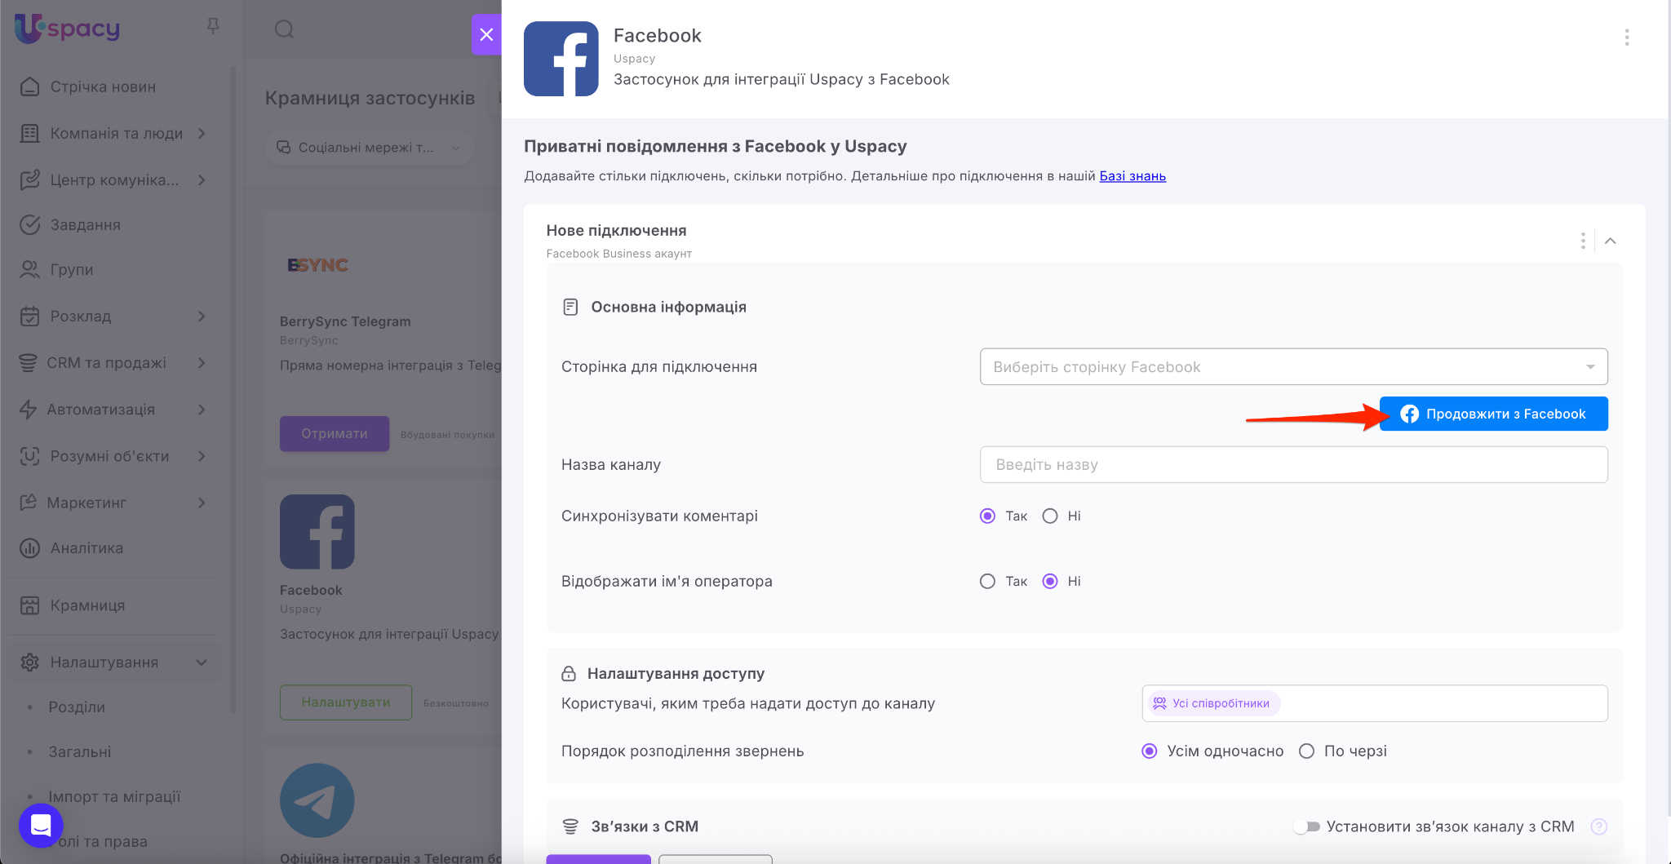Collapse the new connection section

point(1610,241)
